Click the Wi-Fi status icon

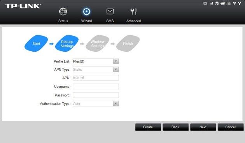(x=234, y=3)
